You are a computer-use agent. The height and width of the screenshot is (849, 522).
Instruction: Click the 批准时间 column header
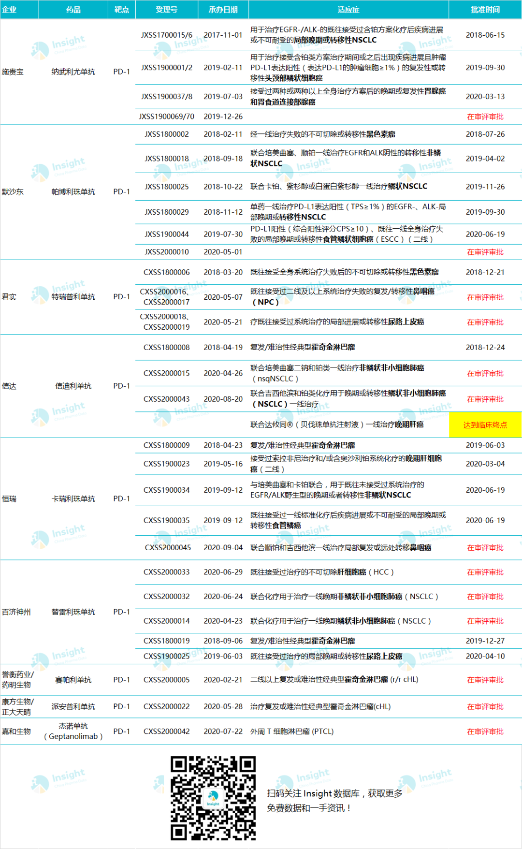485,9
